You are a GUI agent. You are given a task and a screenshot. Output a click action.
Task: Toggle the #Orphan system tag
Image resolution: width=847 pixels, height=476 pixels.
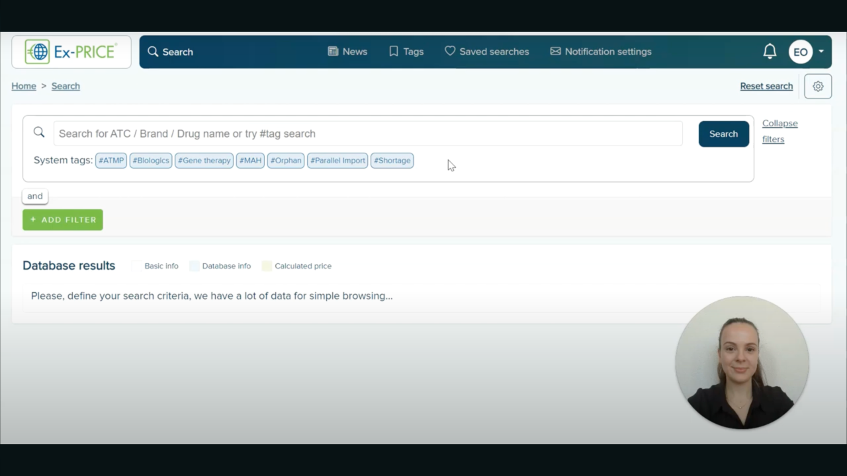pos(286,161)
